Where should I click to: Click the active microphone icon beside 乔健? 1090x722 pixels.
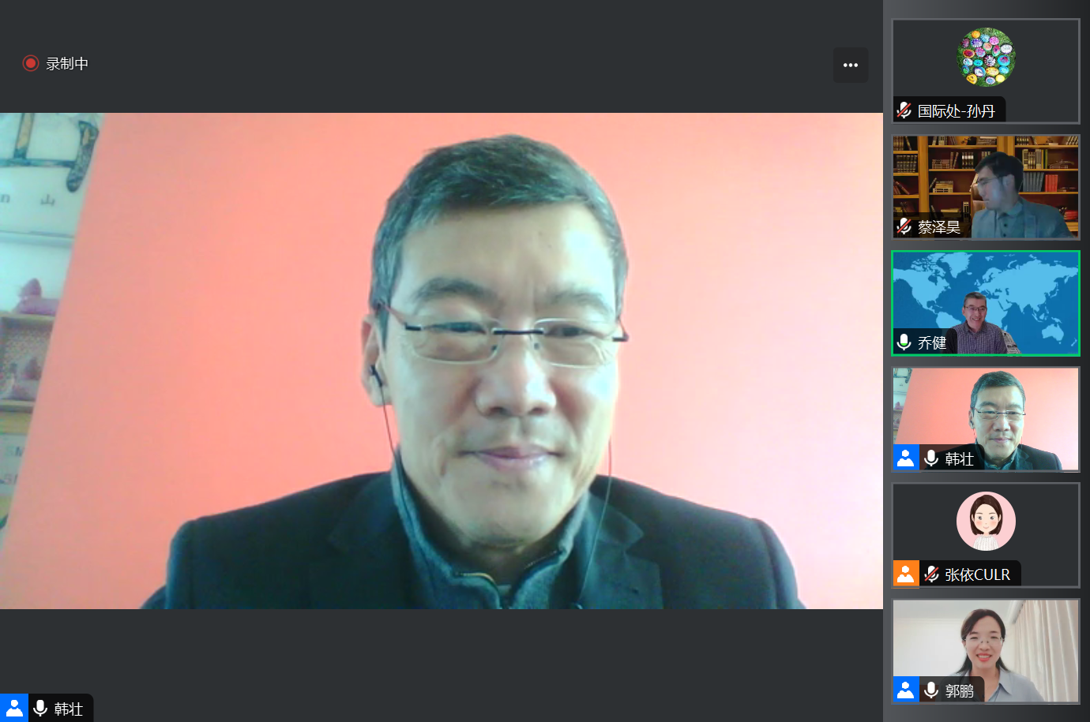(x=904, y=342)
